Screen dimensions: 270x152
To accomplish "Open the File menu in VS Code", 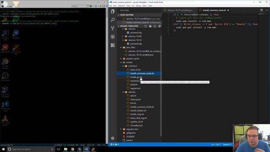I will (x=111, y=5).
